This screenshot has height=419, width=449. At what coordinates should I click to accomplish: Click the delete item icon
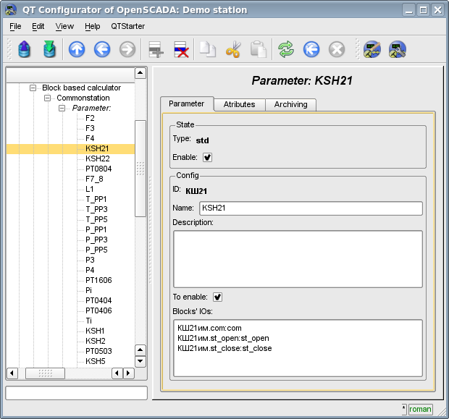(180, 49)
